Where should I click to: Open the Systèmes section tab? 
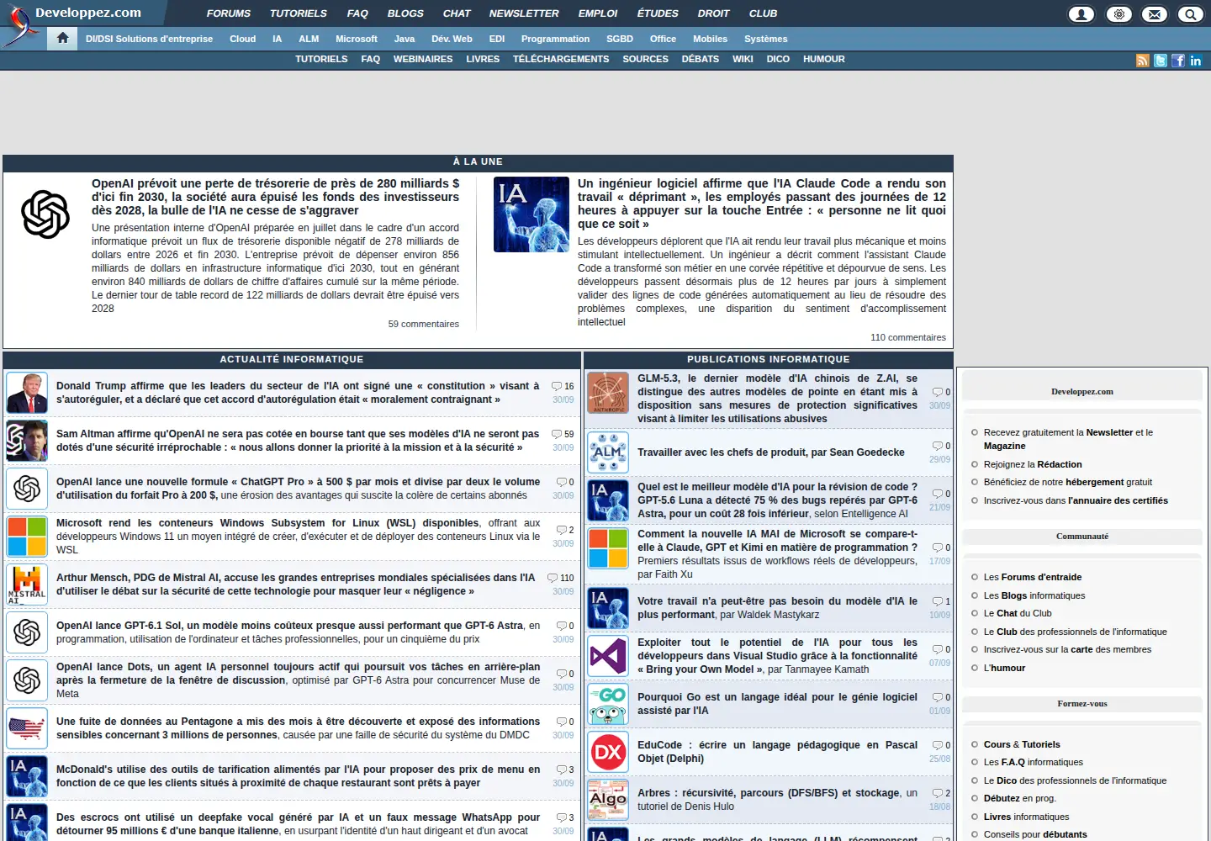pyautogui.click(x=766, y=39)
